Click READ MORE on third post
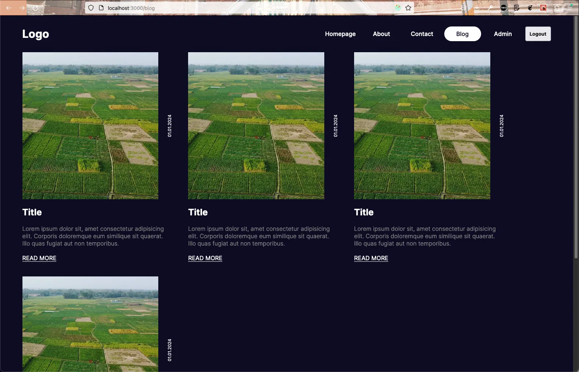The width and height of the screenshot is (579, 372). (x=371, y=258)
